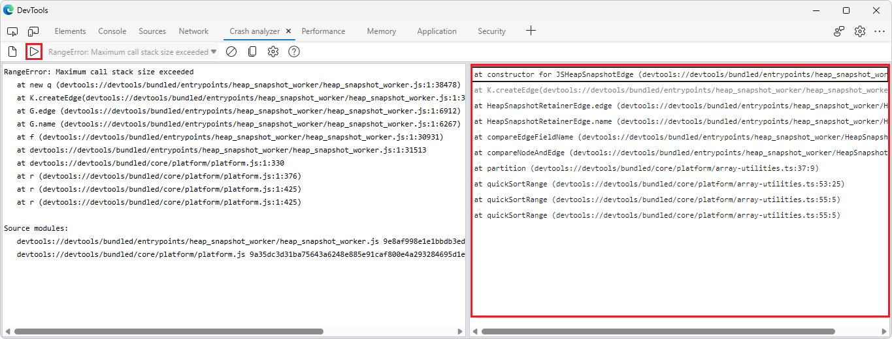
Task: Click the heap_snapshot_worker.js:1:31513 line
Action: 222,150
